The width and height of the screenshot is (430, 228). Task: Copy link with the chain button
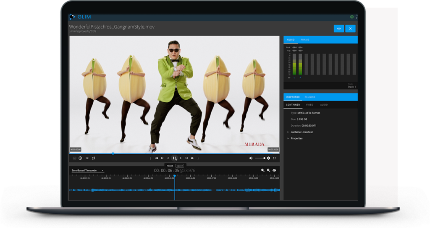click(x=339, y=28)
